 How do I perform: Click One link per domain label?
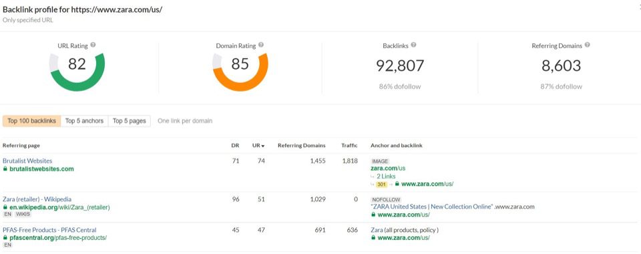coord(185,121)
